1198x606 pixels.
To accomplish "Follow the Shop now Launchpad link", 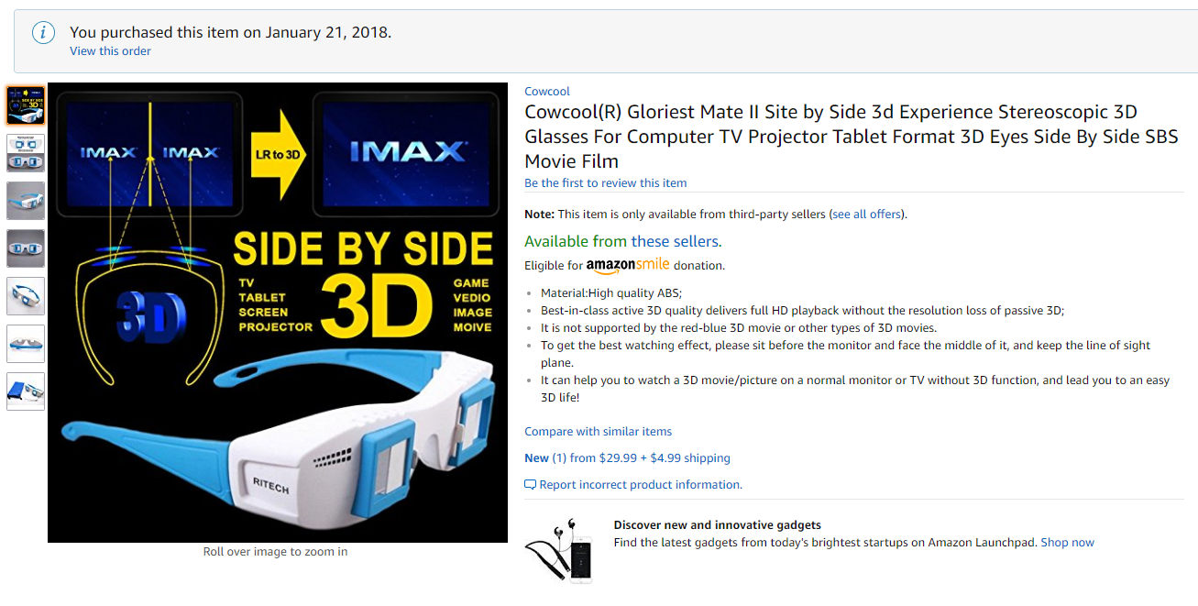I will click(x=1067, y=542).
